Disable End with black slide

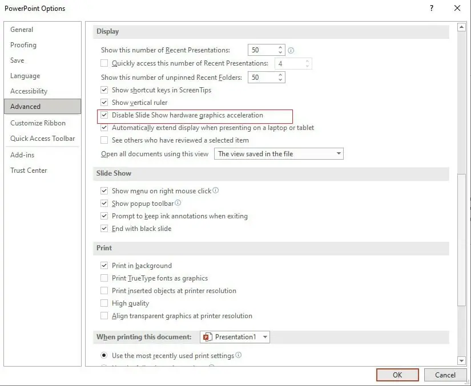tap(104, 229)
